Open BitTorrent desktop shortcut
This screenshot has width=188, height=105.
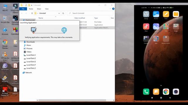pyautogui.click(x=5, y=67)
